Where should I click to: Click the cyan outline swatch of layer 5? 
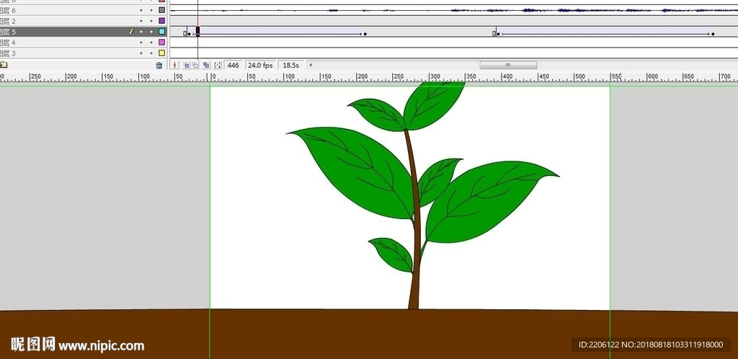[162, 32]
